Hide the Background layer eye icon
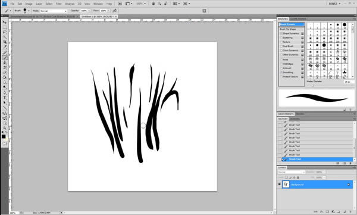Viewport: 357px width, 215px height. click(280, 184)
